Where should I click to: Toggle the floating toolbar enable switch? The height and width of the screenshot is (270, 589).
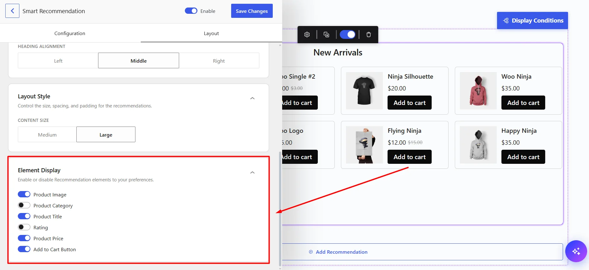(348, 34)
